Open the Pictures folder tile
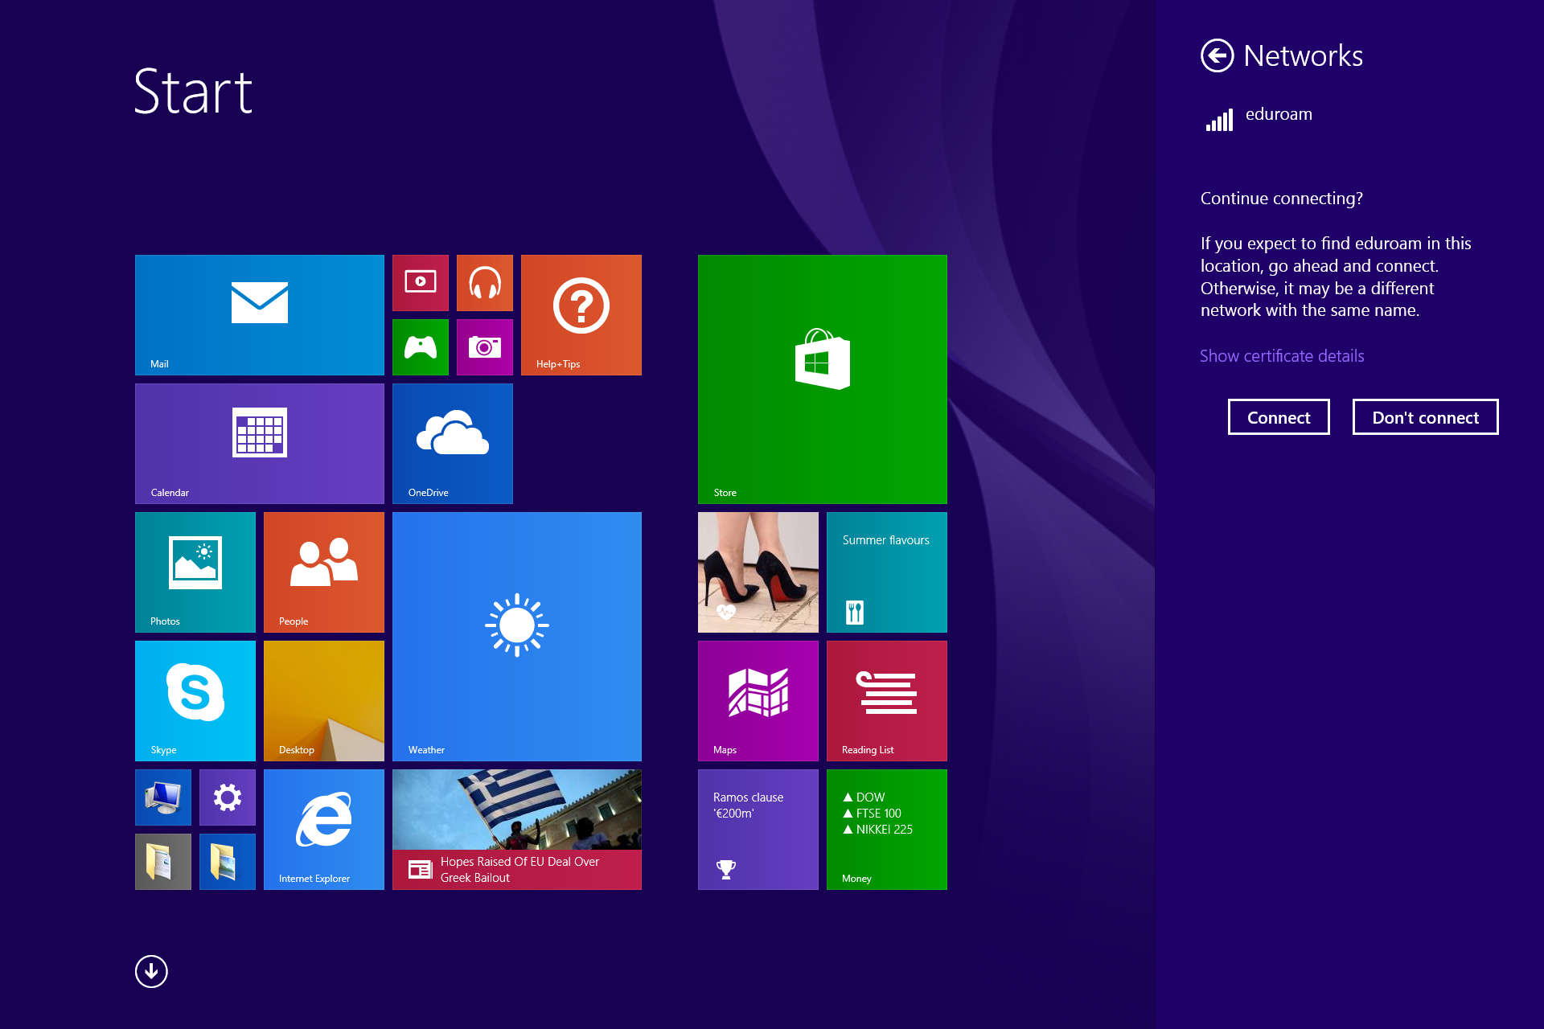The width and height of the screenshot is (1544, 1029). pos(228,862)
